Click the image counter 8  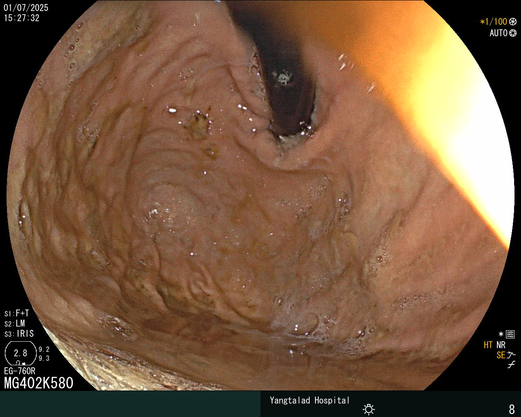point(512,409)
